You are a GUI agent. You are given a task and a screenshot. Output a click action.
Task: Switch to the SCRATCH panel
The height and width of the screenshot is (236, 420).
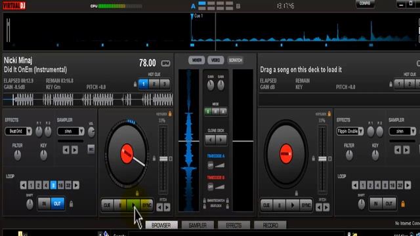(235, 60)
